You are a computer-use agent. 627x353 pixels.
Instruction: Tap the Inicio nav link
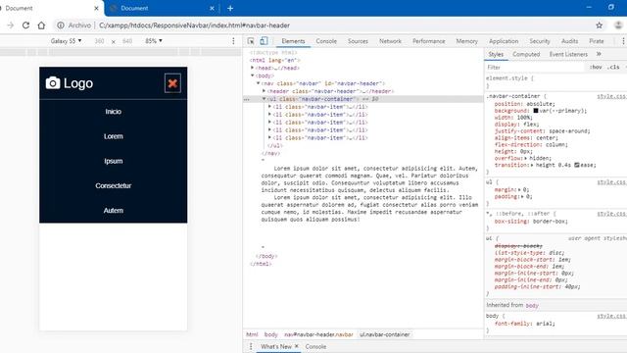[x=114, y=112]
